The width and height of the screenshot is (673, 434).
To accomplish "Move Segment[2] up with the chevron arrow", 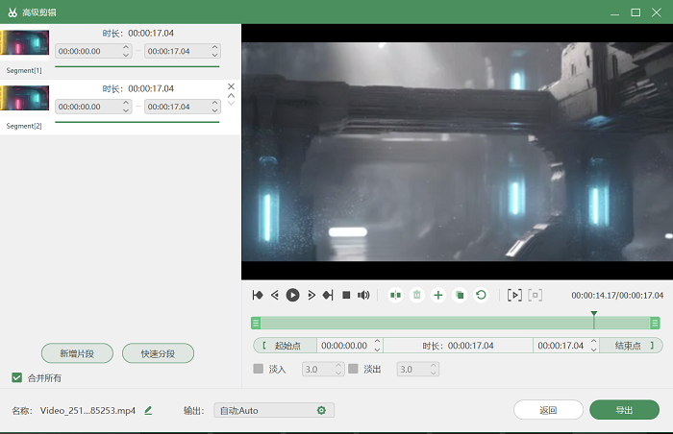I will coord(231,95).
